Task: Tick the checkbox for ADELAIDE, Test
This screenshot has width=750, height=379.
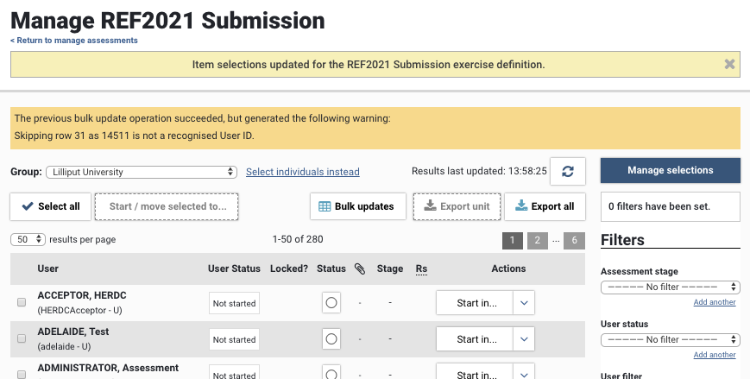Action: tap(22, 338)
